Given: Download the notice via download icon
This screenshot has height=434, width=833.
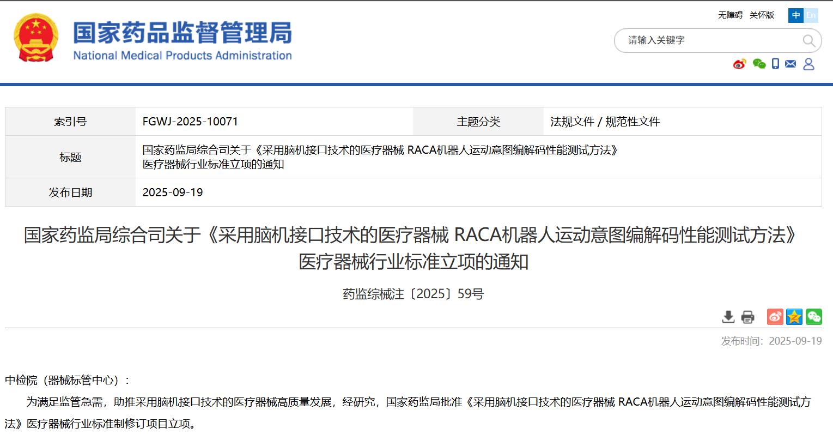Looking at the screenshot, I should (x=728, y=317).
